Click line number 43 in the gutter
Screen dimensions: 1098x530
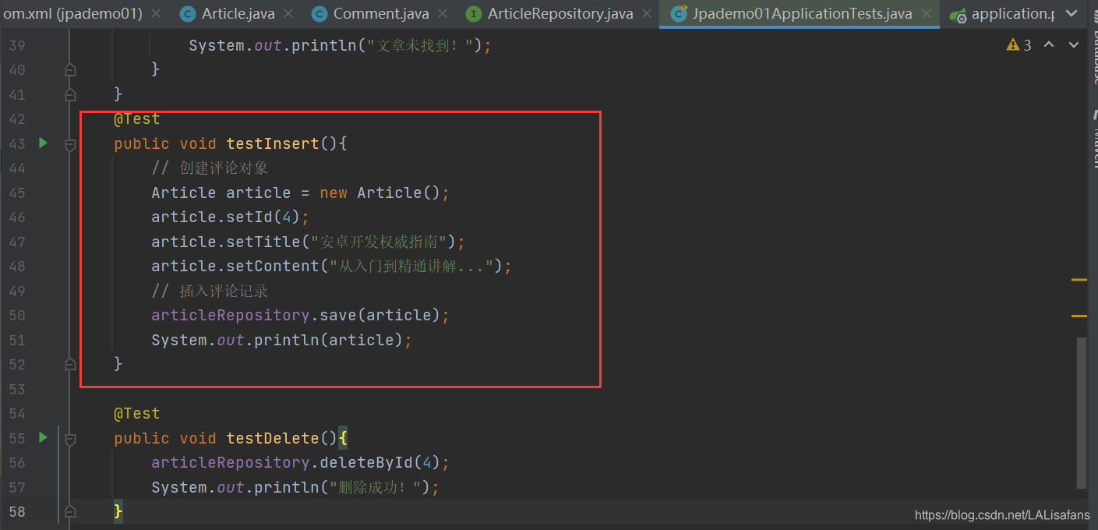coord(16,143)
